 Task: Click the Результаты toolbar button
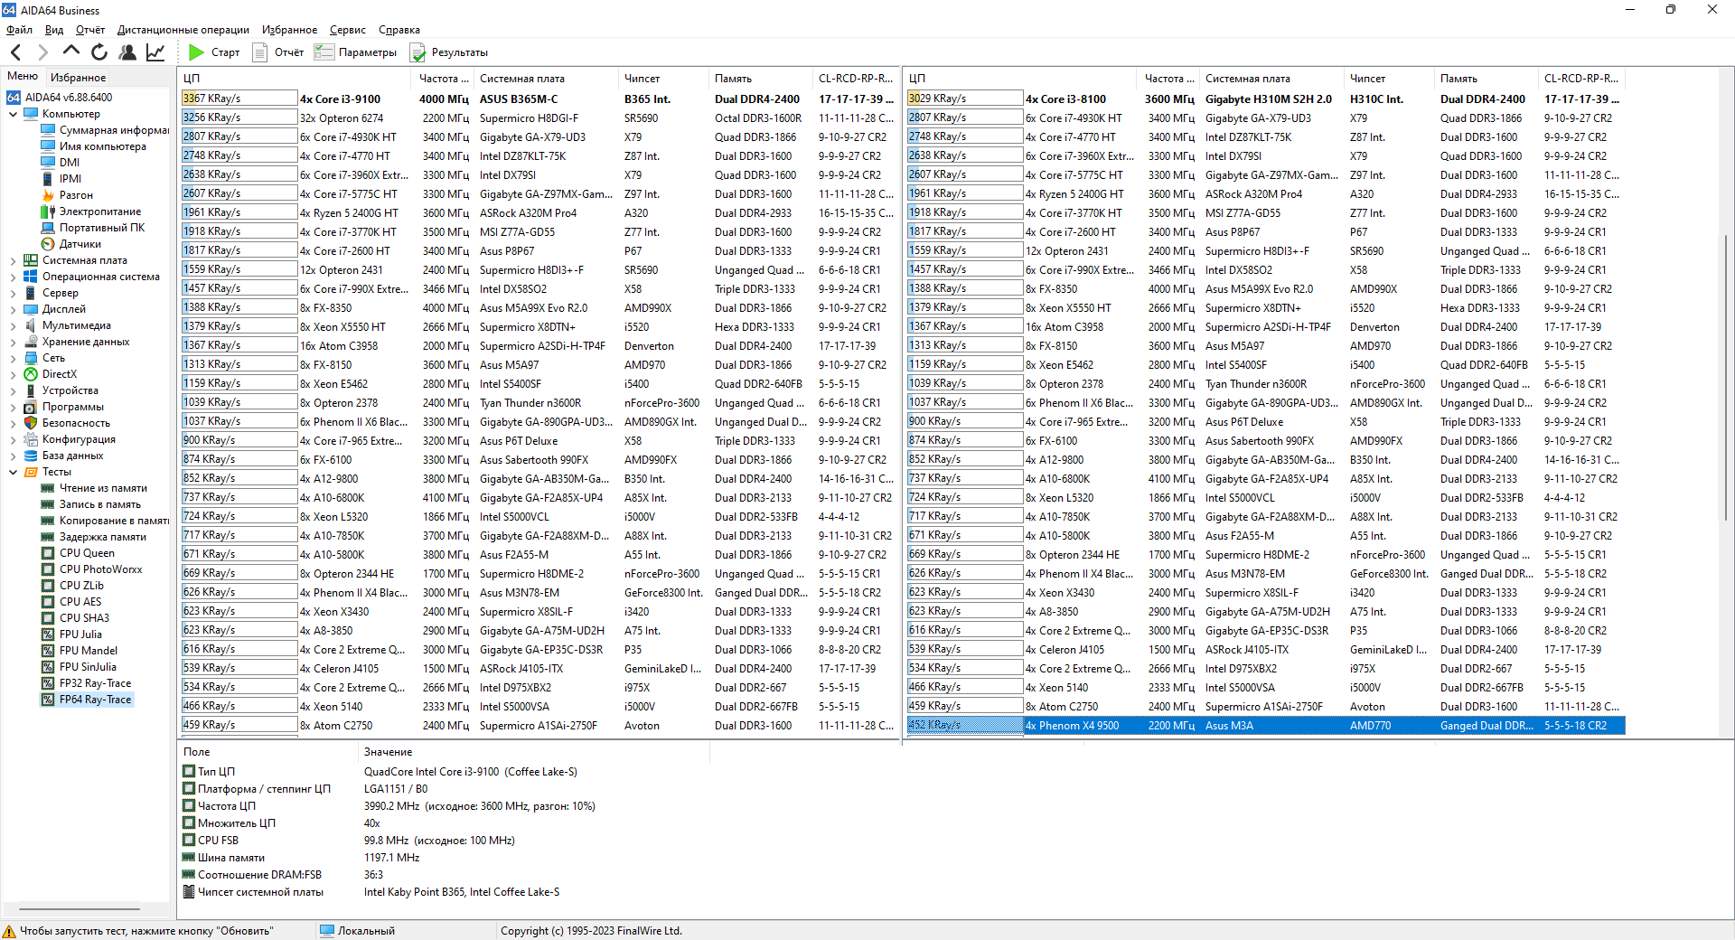click(449, 52)
